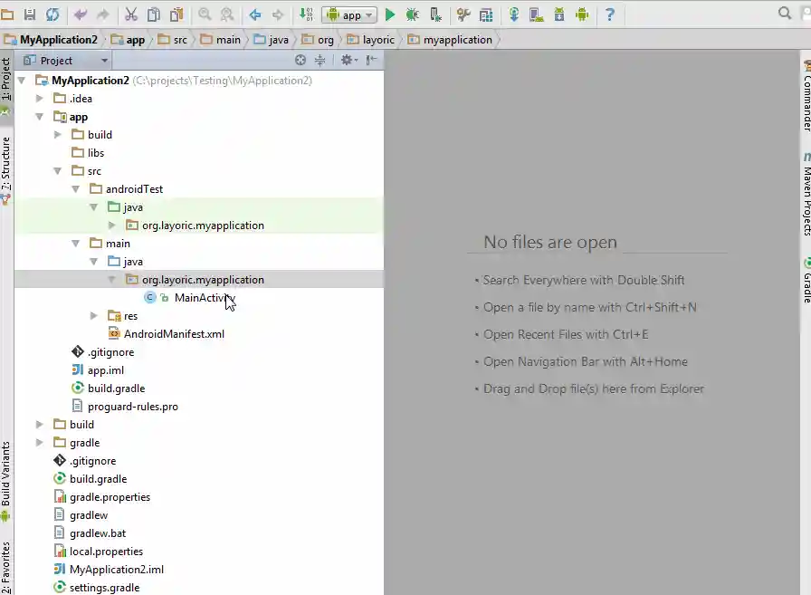Start the Debug app bug icon

tap(413, 14)
